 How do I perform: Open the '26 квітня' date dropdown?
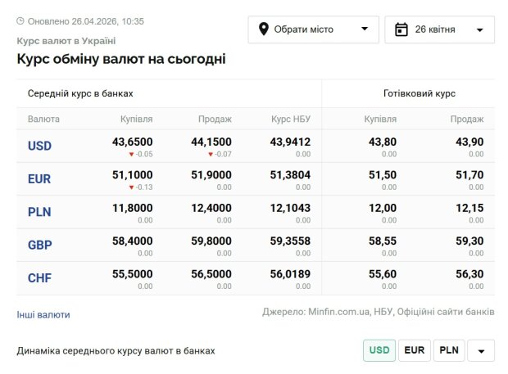click(x=439, y=29)
